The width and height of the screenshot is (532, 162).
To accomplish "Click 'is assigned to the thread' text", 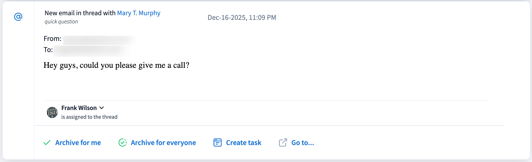I will coord(89,117).
